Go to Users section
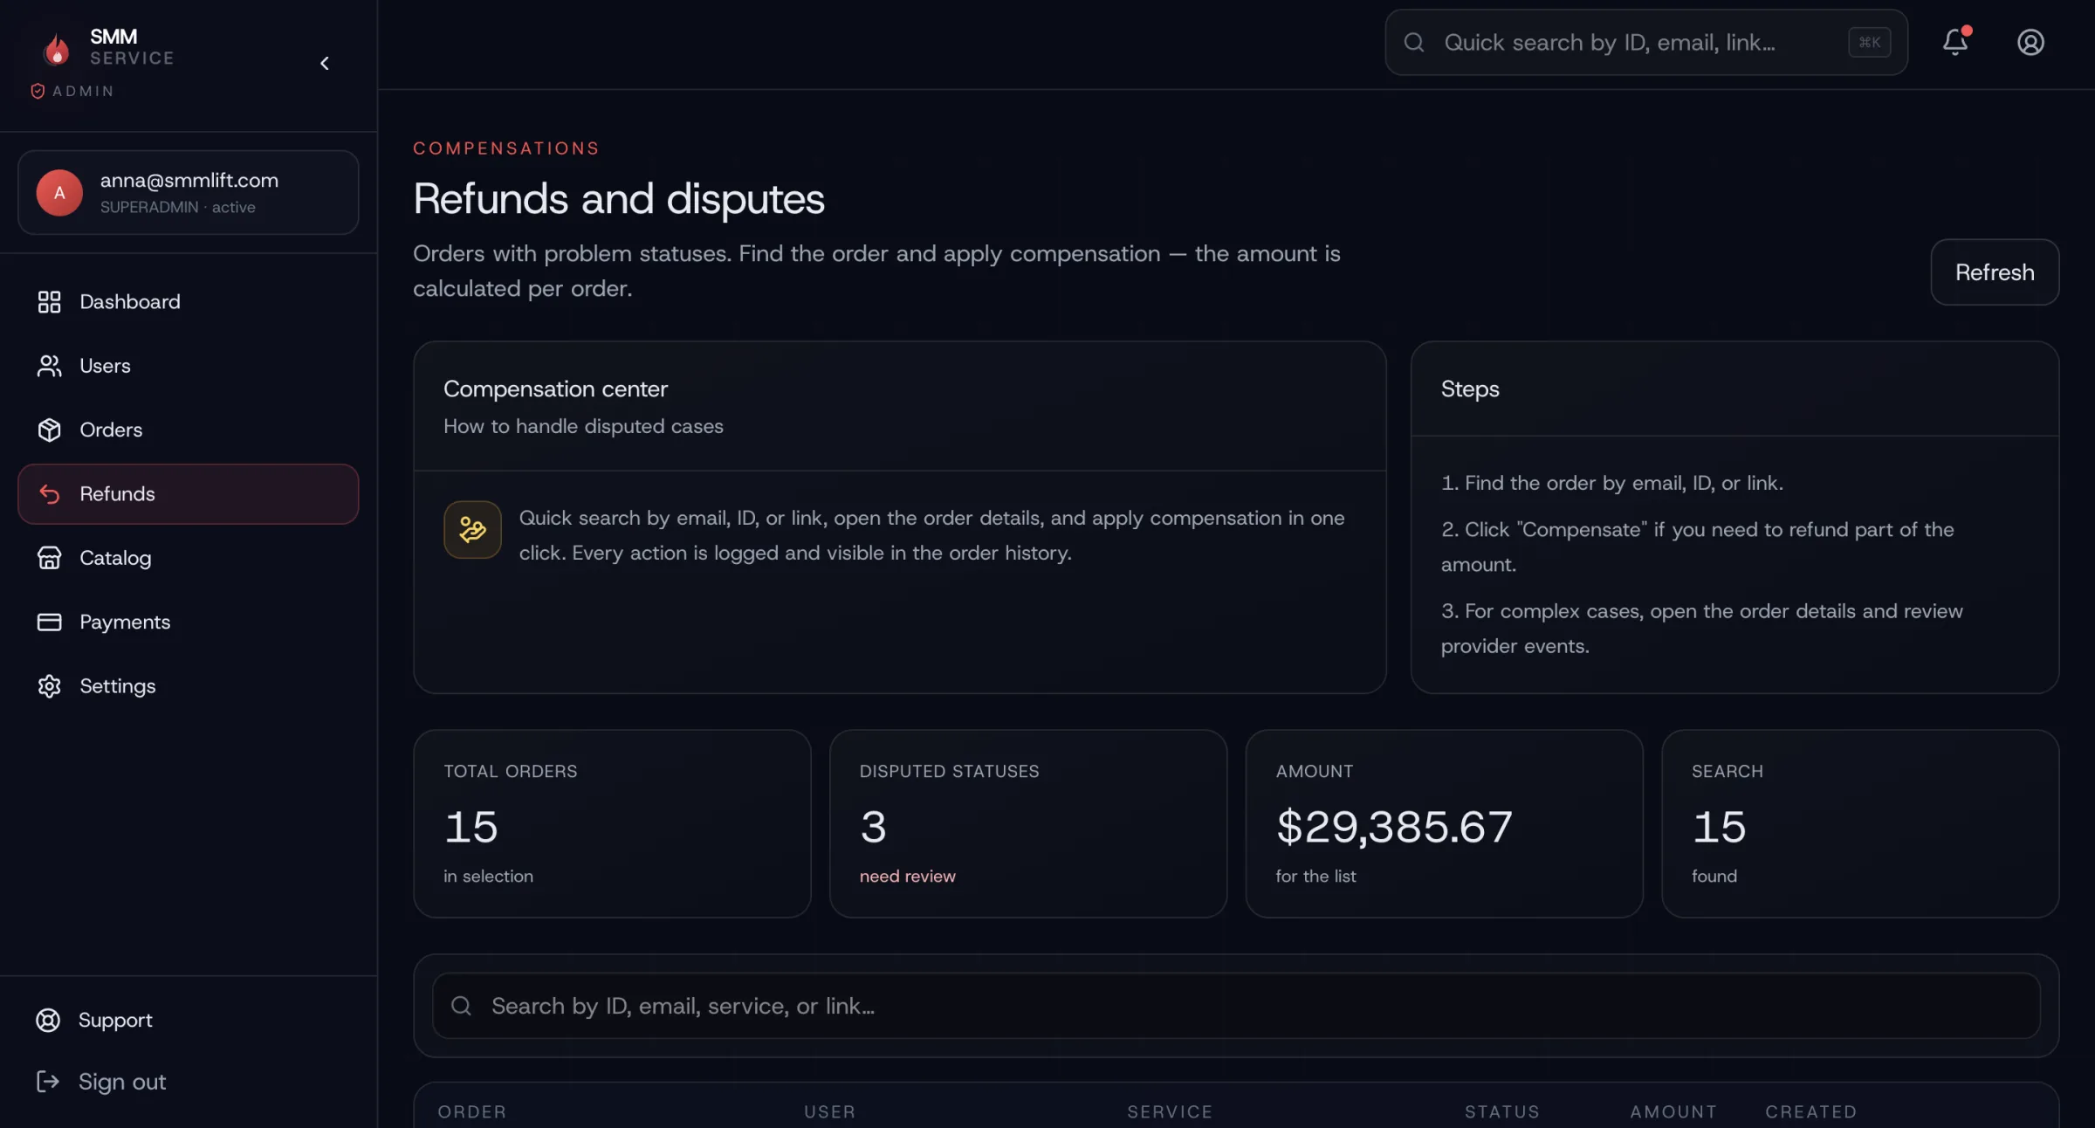This screenshot has height=1128, width=2095. [x=105, y=366]
